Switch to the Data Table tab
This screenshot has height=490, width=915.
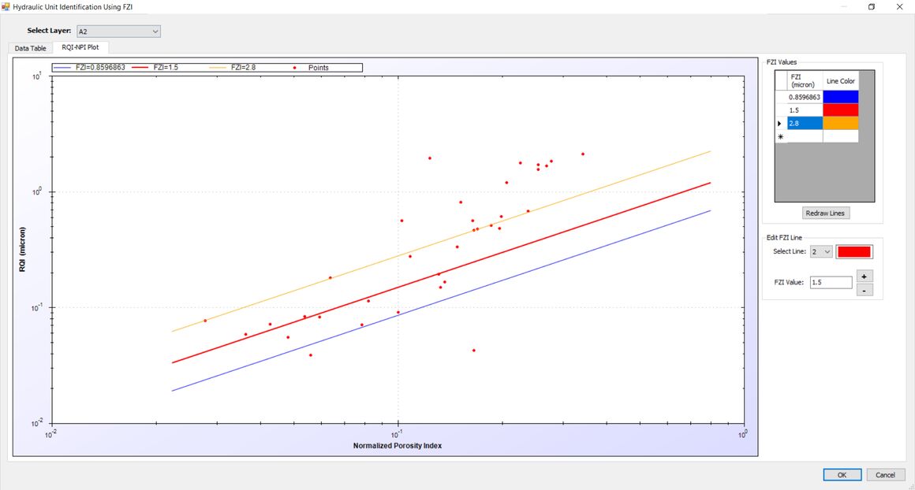(31, 48)
